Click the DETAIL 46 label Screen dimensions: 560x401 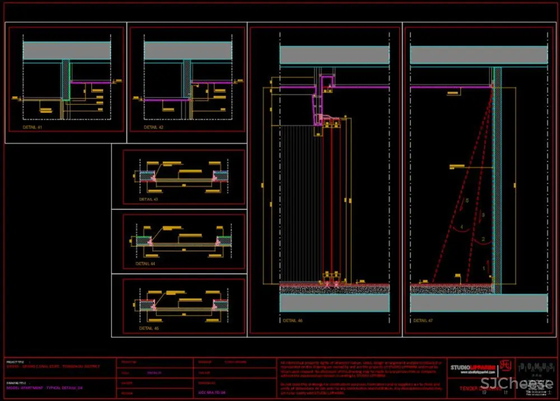click(x=292, y=321)
